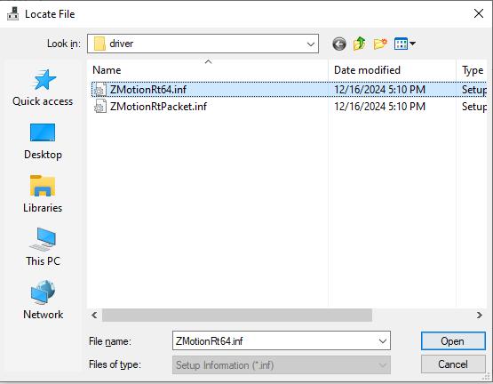Image resolution: width=493 pixels, height=384 pixels.
Task: Open Quick access location
Action: pos(43,87)
